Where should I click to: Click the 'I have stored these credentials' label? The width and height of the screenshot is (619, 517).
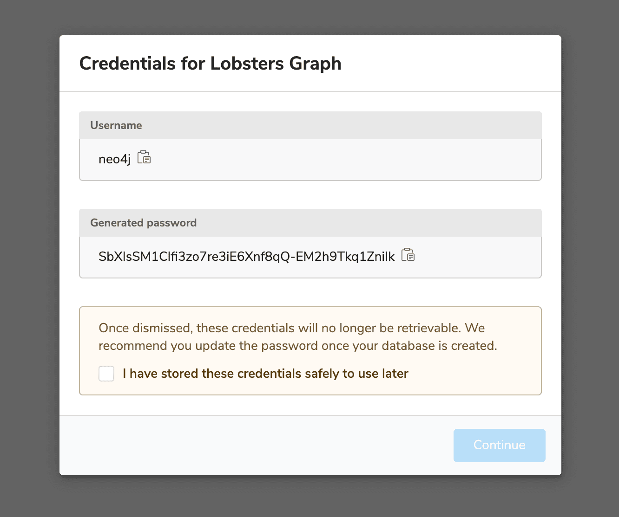click(265, 374)
